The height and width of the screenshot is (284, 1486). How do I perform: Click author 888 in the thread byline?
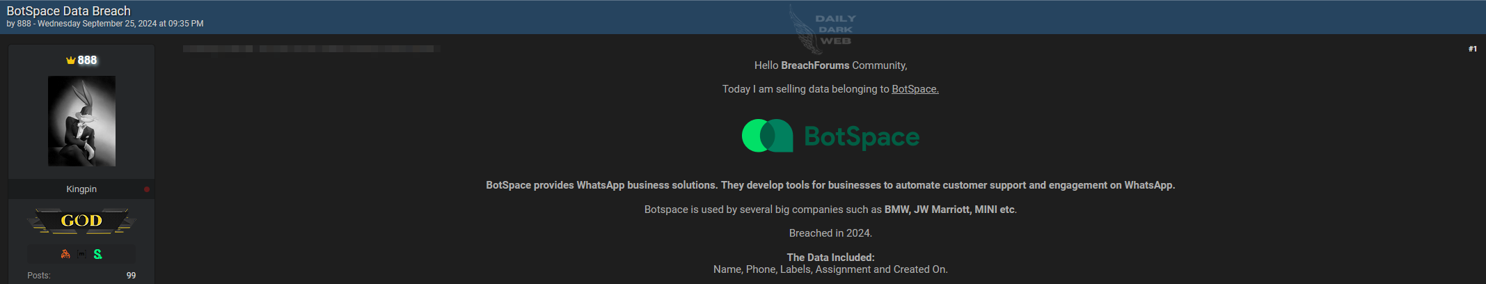point(24,24)
